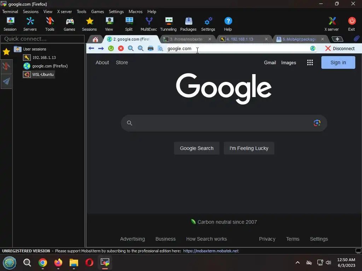Switch to the 3. /home/mobaxterm tab
Image resolution: width=362 pixels, height=271 pixels.
[x=186, y=39]
